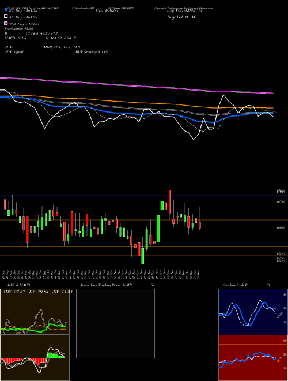The width and height of the screenshot is (288, 381).
Task: Select the '200 Day - 169.01' label
Action: (24, 24)
